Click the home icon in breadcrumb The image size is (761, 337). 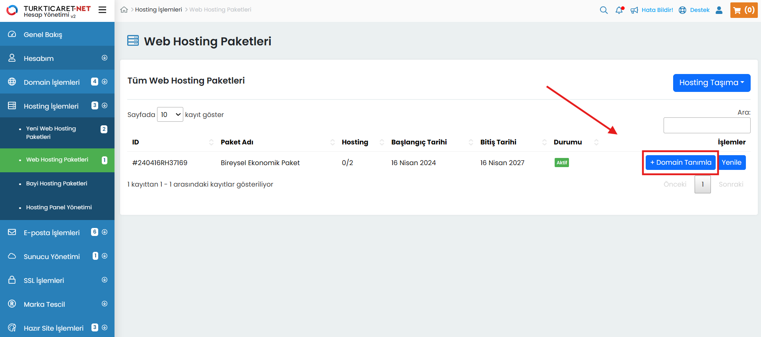(124, 10)
